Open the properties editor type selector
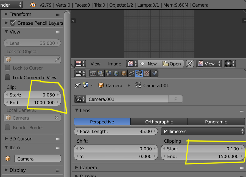246x177 pixels. click(x=80, y=73)
